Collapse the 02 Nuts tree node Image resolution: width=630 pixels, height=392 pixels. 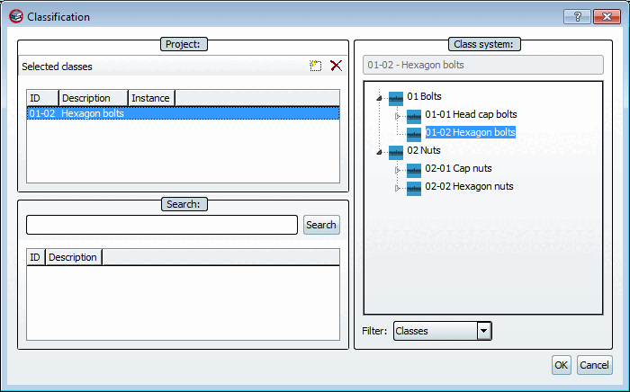[379, 152]
